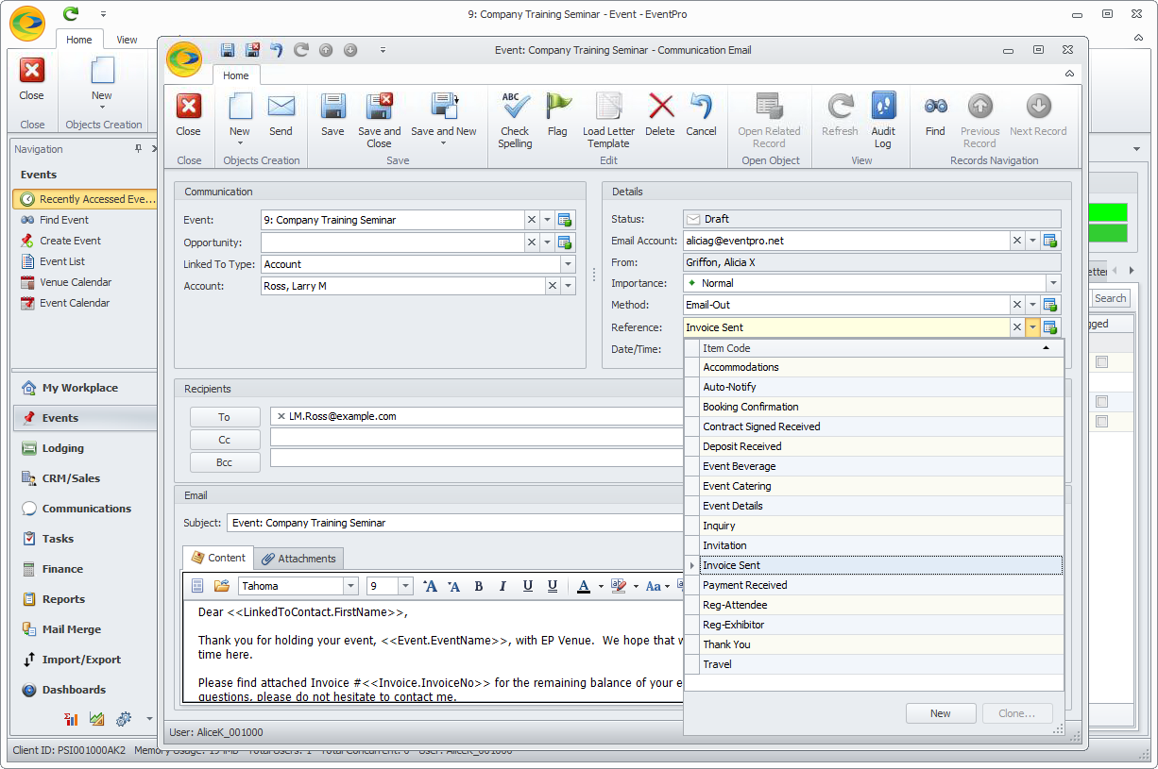Open Find Event in the Navigation panel

pyautogui.click(x=64, y=220)
